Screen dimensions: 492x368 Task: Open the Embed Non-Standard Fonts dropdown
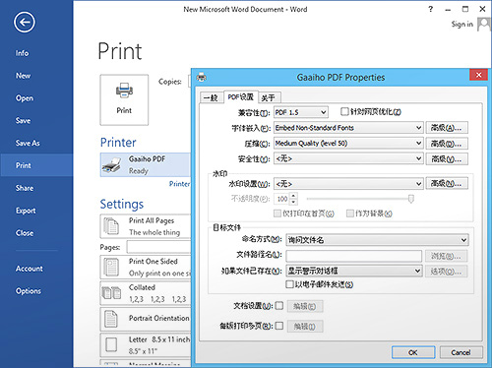point(348,128)
